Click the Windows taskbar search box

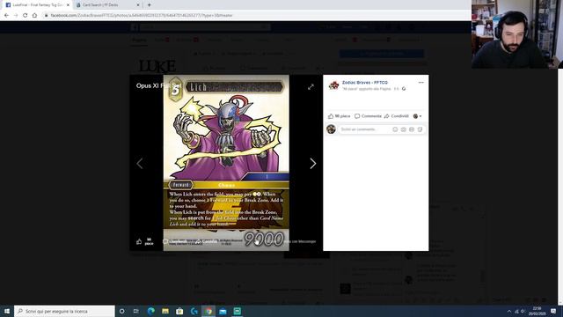64,311
